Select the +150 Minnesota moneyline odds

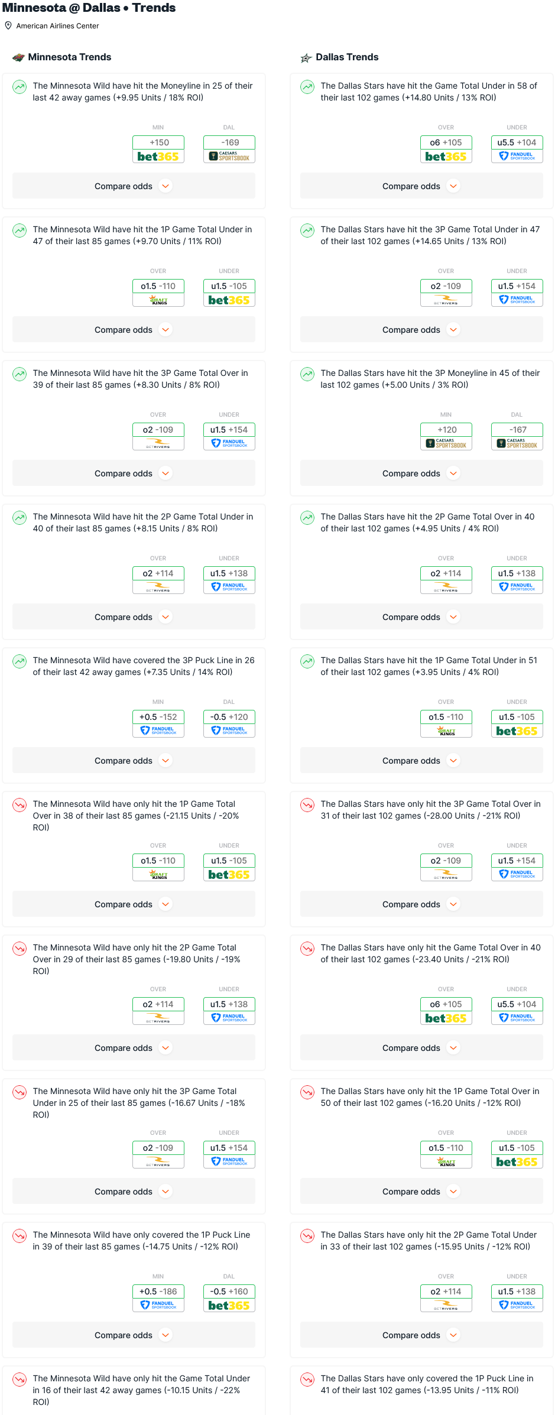coord(158,142)
